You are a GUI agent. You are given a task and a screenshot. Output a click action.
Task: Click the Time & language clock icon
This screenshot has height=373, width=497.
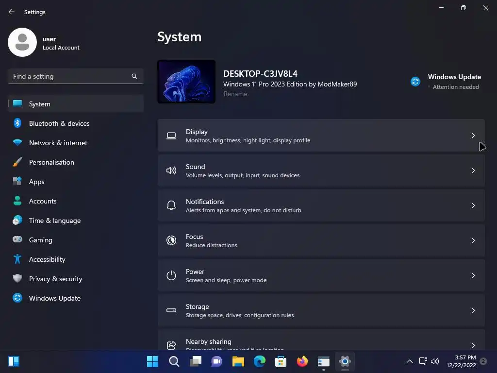point(17,220)
